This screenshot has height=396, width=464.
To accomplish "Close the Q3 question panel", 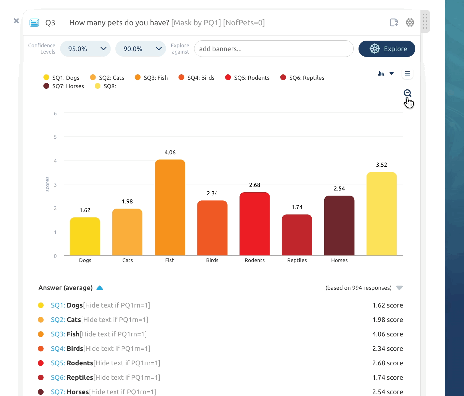I will tap(16, 21).
